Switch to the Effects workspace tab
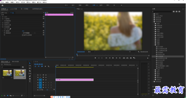 coord(94,5)
